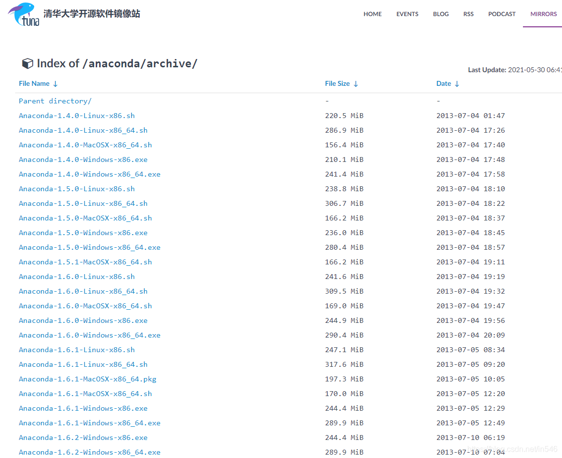The image size is (562, 458).
Task: Open the BLOG nav item
Action: [440, 14]
